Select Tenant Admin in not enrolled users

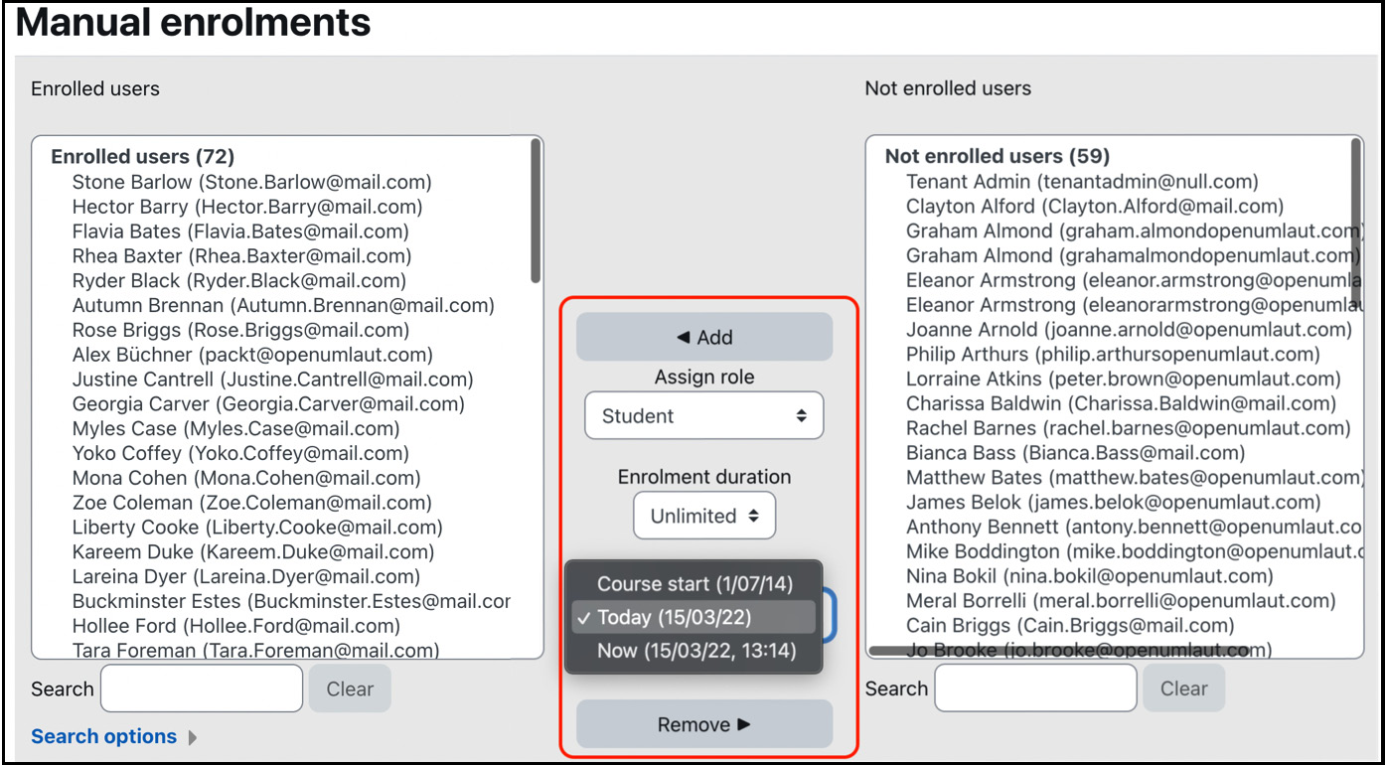(1082, 182)
